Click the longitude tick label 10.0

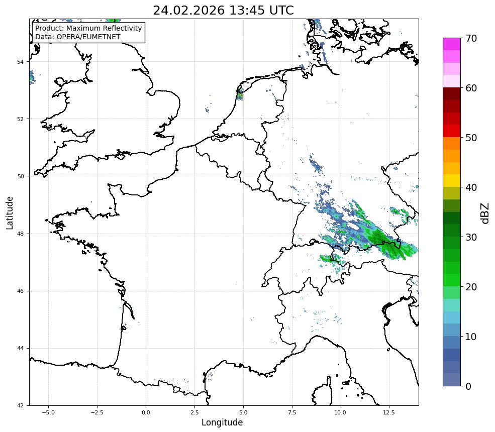click(340, 412)
